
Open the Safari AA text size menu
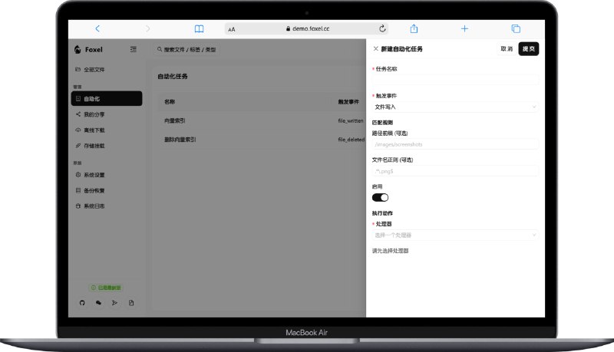[232, 29]
